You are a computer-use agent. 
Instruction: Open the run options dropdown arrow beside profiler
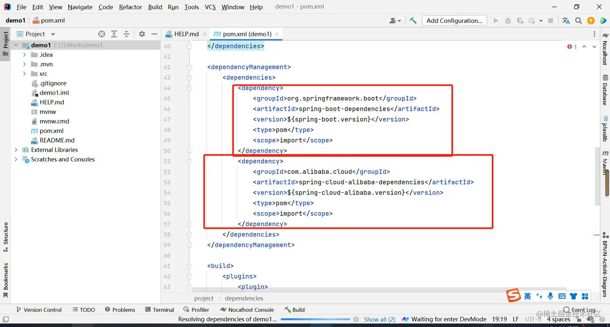541,21
